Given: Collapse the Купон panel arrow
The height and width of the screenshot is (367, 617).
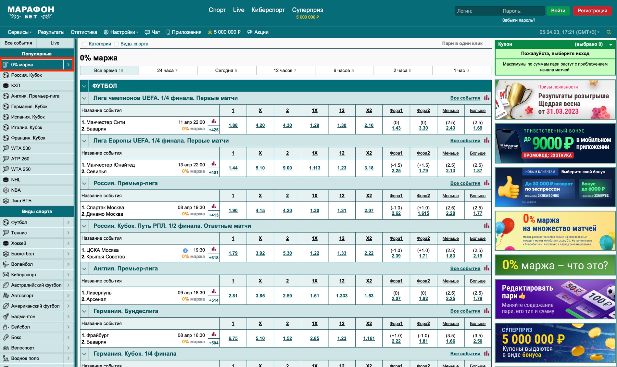Looking at the screenshot, I should [611, 44].
